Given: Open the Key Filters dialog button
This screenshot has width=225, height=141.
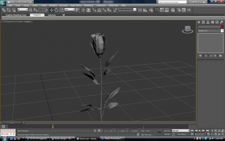Looking at the screenshot, I should click(x=182, y=134).
